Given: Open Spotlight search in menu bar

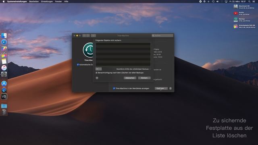Looking at the screenshot, I should pos(249,2).
